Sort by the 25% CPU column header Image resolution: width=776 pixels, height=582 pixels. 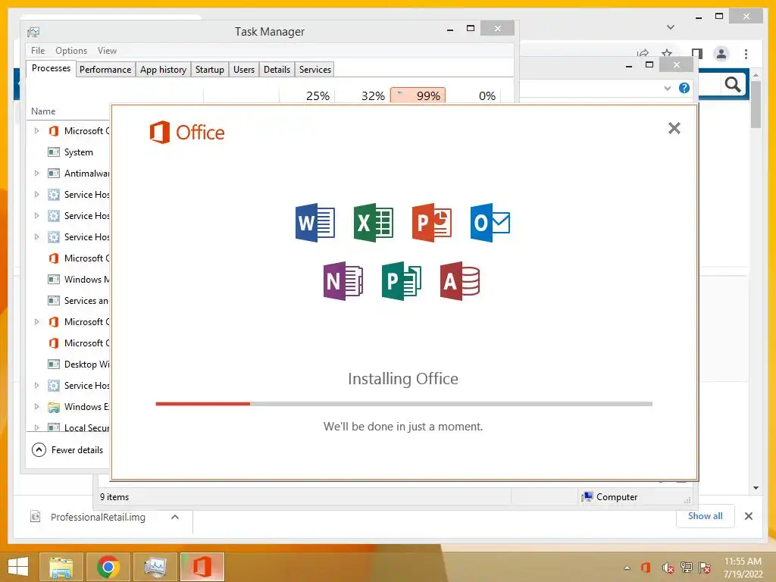(x=308, y=95)
